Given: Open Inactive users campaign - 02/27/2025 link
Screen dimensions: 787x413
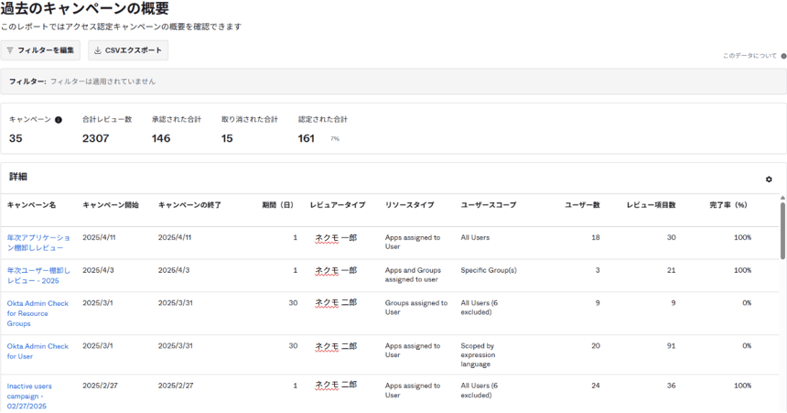Looking at the screenshot, I should point(29,396).
